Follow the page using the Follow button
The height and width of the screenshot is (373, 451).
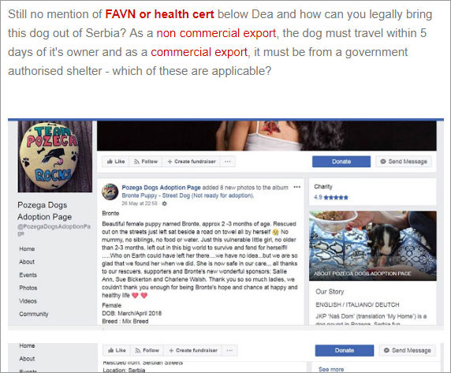point(146,162)
